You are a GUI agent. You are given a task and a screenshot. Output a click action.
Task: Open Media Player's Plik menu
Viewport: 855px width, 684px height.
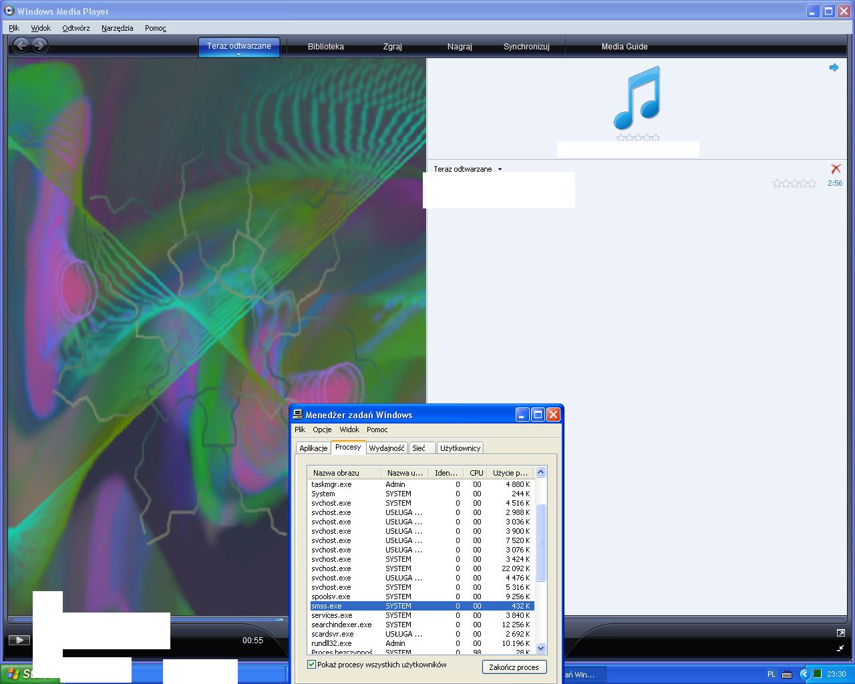(x=14, y=28)
